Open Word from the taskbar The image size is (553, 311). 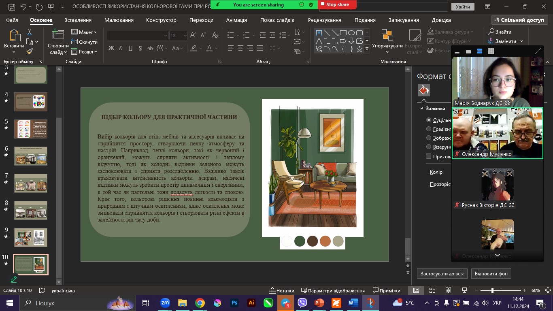pos(353,302)
